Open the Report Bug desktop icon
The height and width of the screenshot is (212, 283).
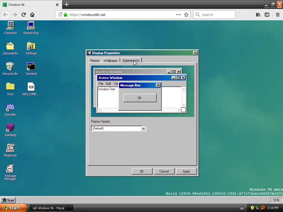coord(31,28)
